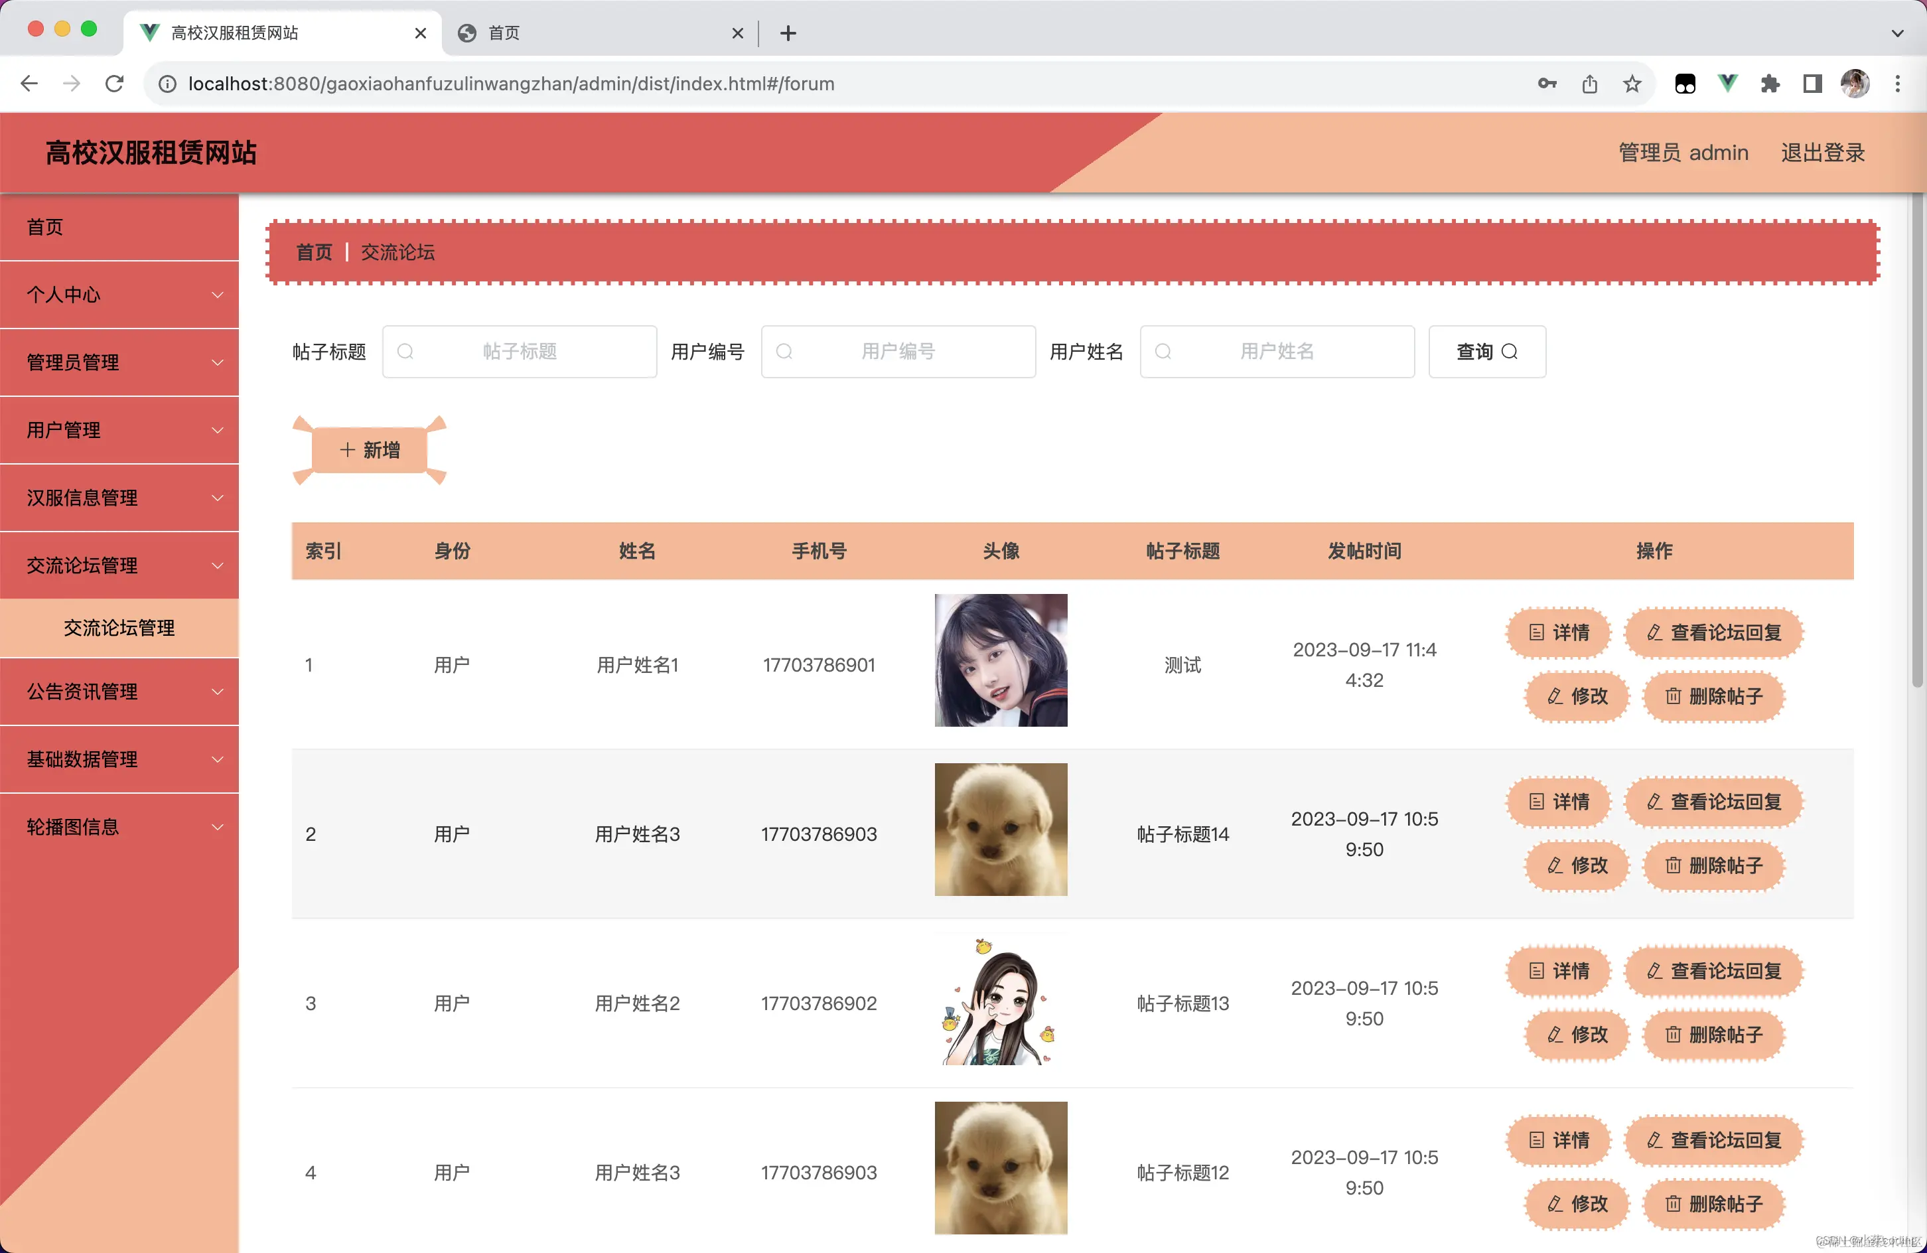
Task: Select 首页 in the sidebar menu
Action: (120, 228)
